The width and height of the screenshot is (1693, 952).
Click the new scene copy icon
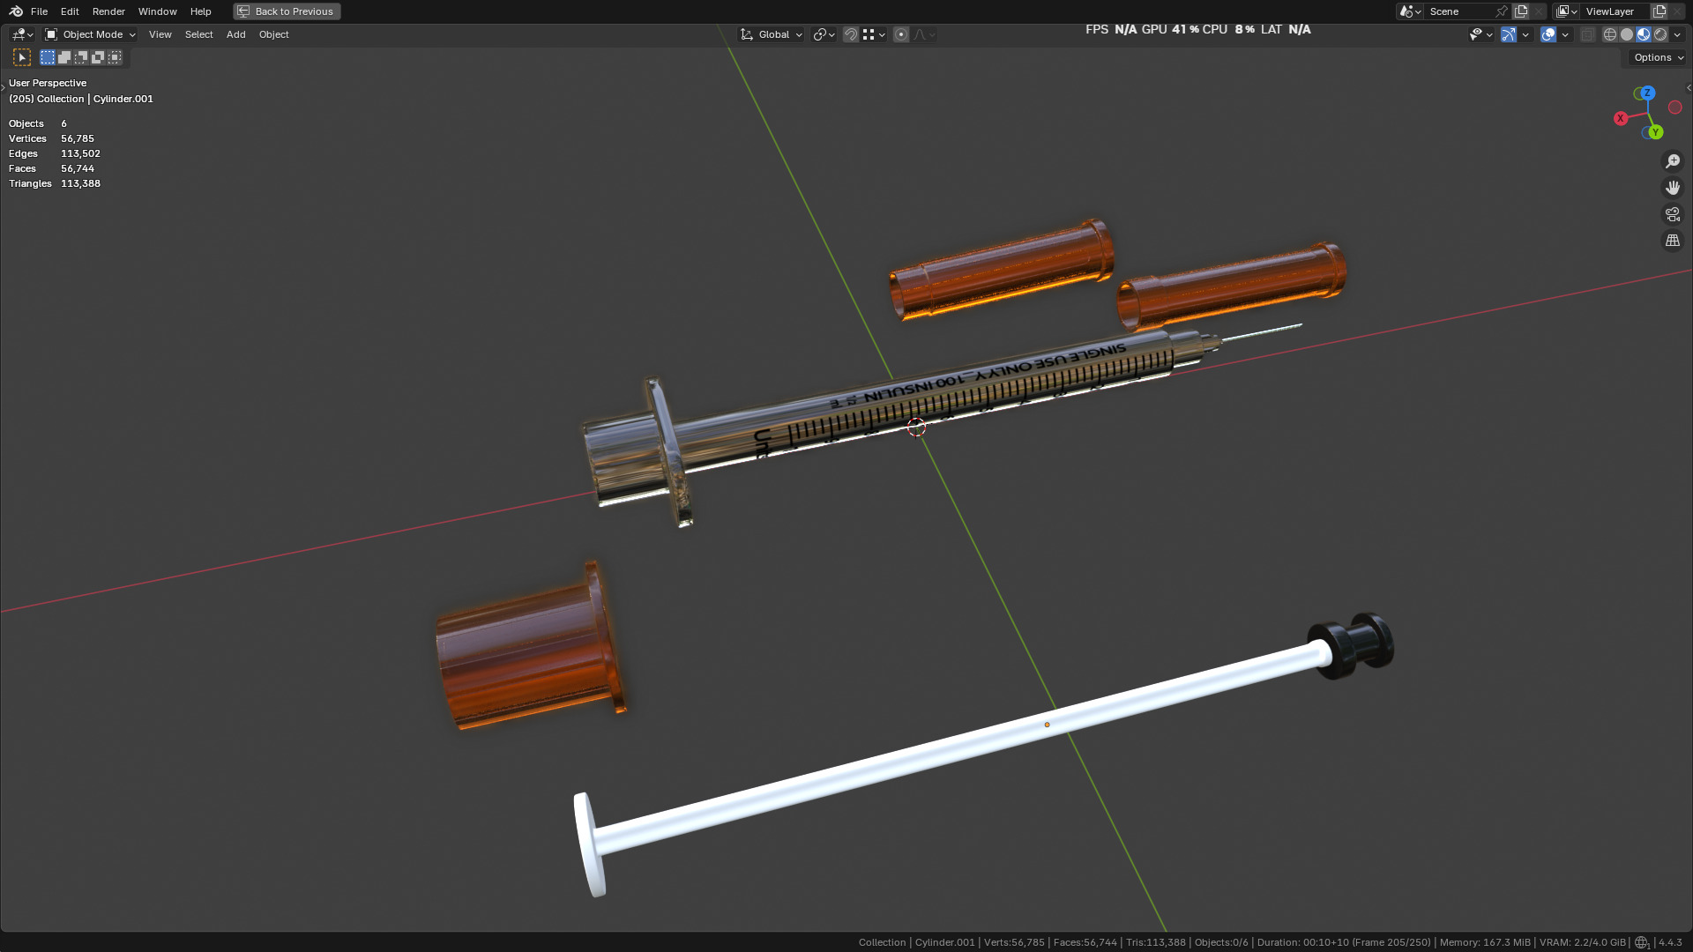click(1521, 11)
